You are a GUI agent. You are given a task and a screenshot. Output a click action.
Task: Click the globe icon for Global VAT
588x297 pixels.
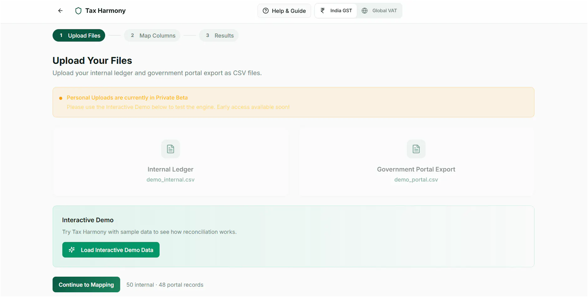pos(365,11)
